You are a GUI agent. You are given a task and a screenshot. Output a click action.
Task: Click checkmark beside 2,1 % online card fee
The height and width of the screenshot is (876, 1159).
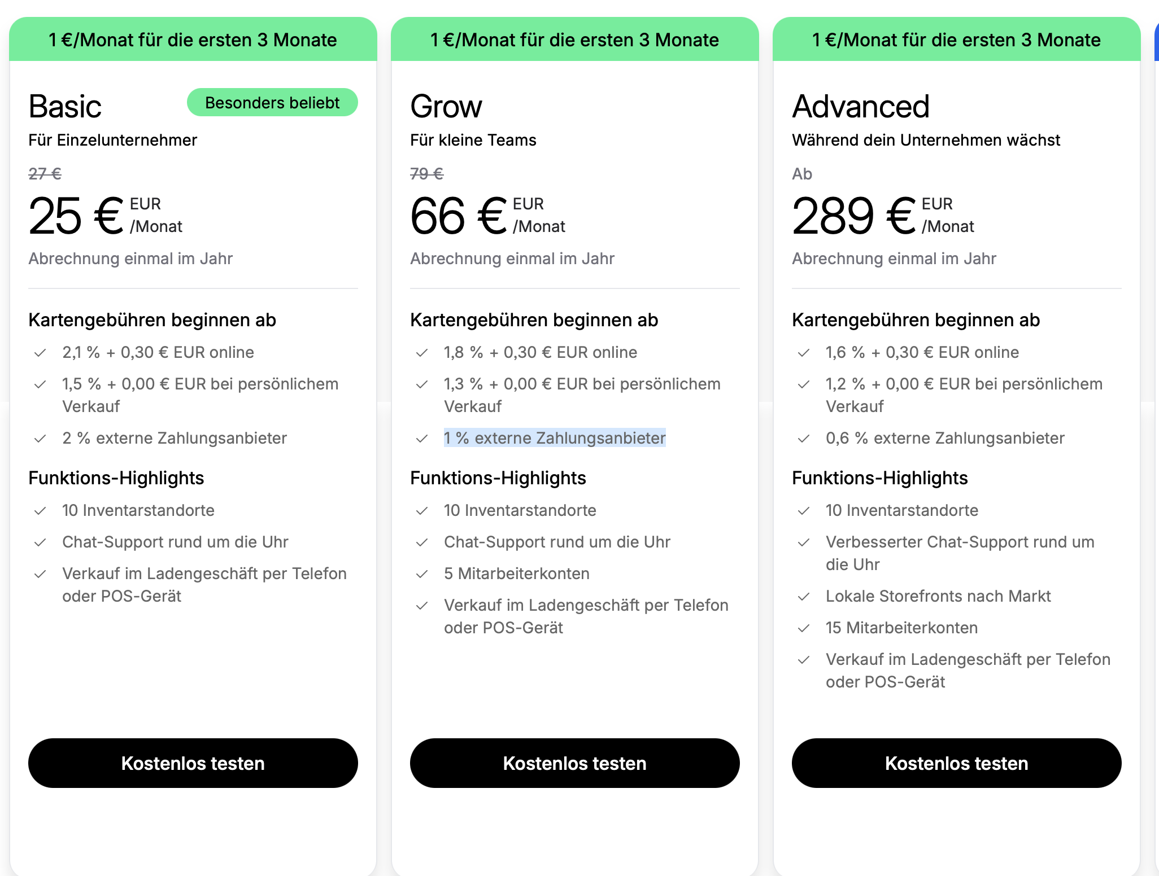(x=40, y=353)
